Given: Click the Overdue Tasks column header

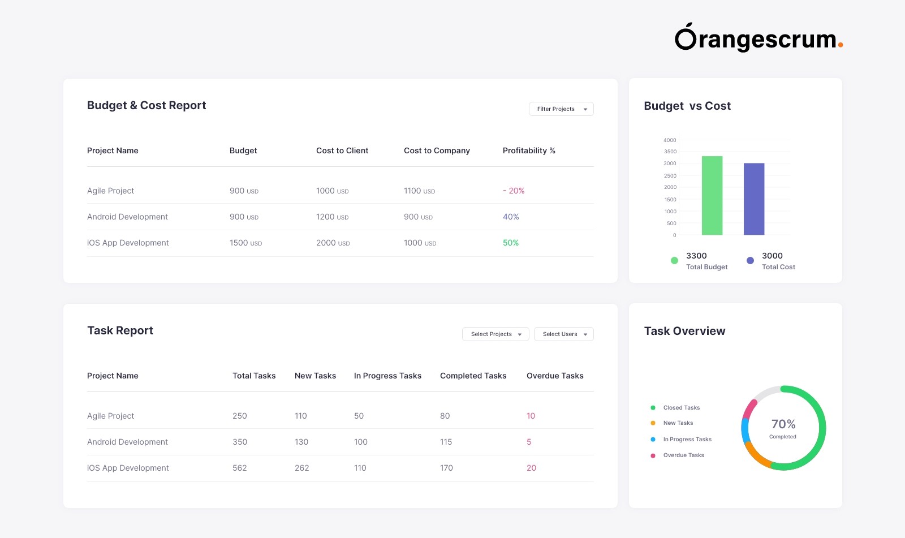Looking at the screenshot, I should point(555,376).
